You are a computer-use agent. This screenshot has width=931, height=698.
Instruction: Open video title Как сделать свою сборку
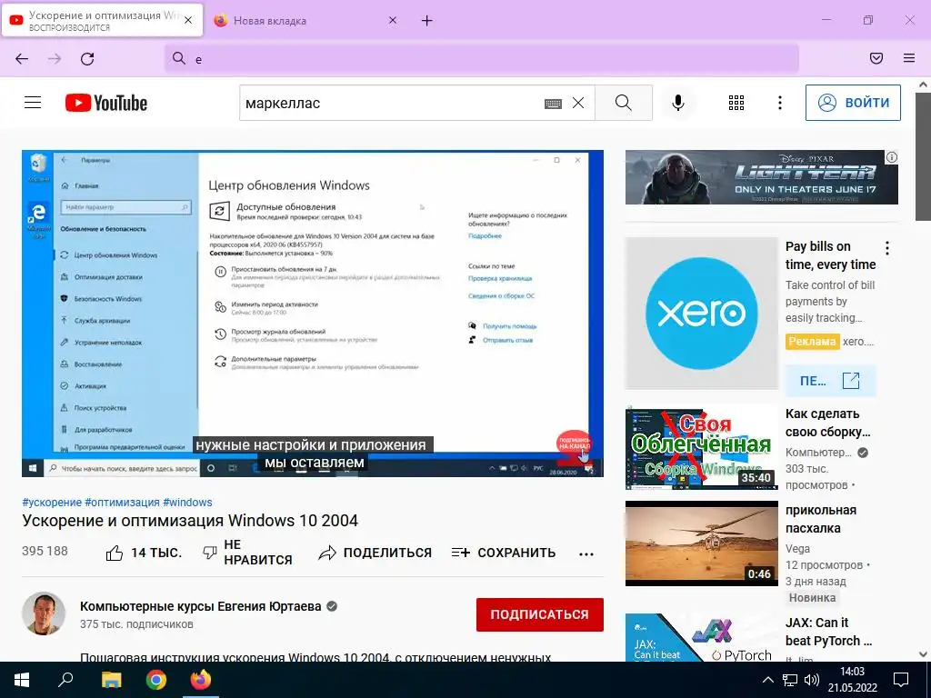(828, 423)
